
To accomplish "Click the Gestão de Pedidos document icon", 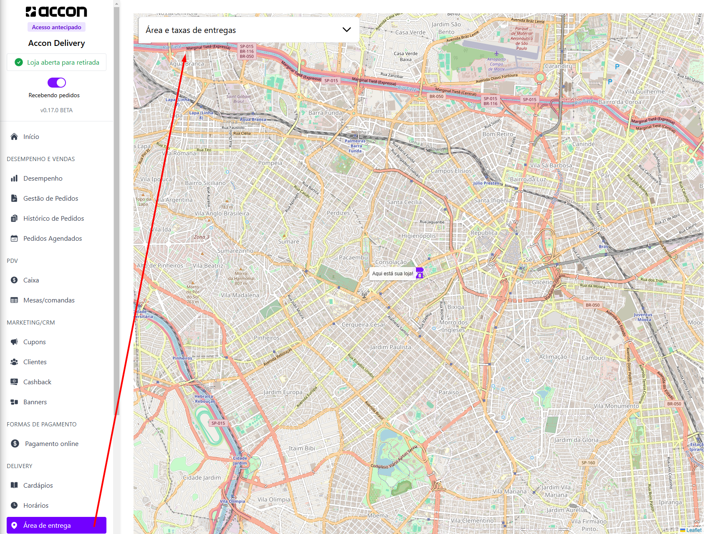I will (14, 198).
